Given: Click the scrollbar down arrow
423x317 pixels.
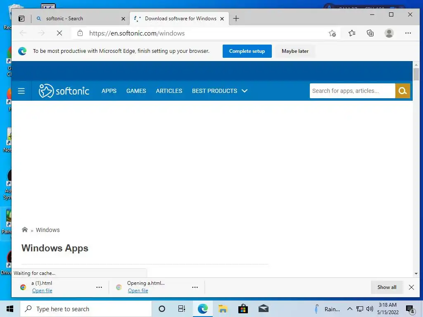Looking at the screenshot, I should [416, 274].
